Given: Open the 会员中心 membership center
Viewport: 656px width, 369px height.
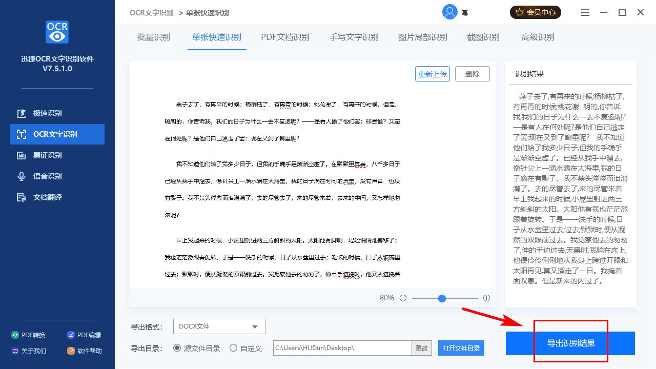Looking at the screenshot, I should 535,11.
